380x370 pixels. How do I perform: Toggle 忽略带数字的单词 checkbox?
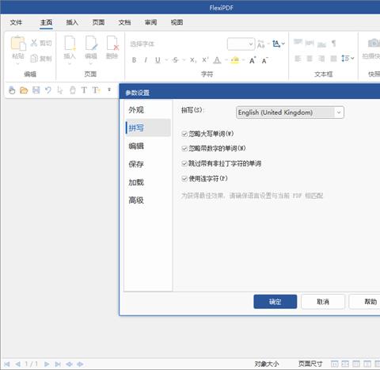click(184, 149)
